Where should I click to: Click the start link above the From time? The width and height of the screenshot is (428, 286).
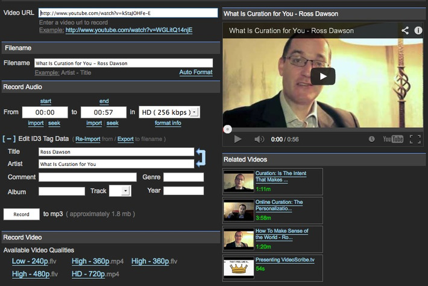[46, 101]
